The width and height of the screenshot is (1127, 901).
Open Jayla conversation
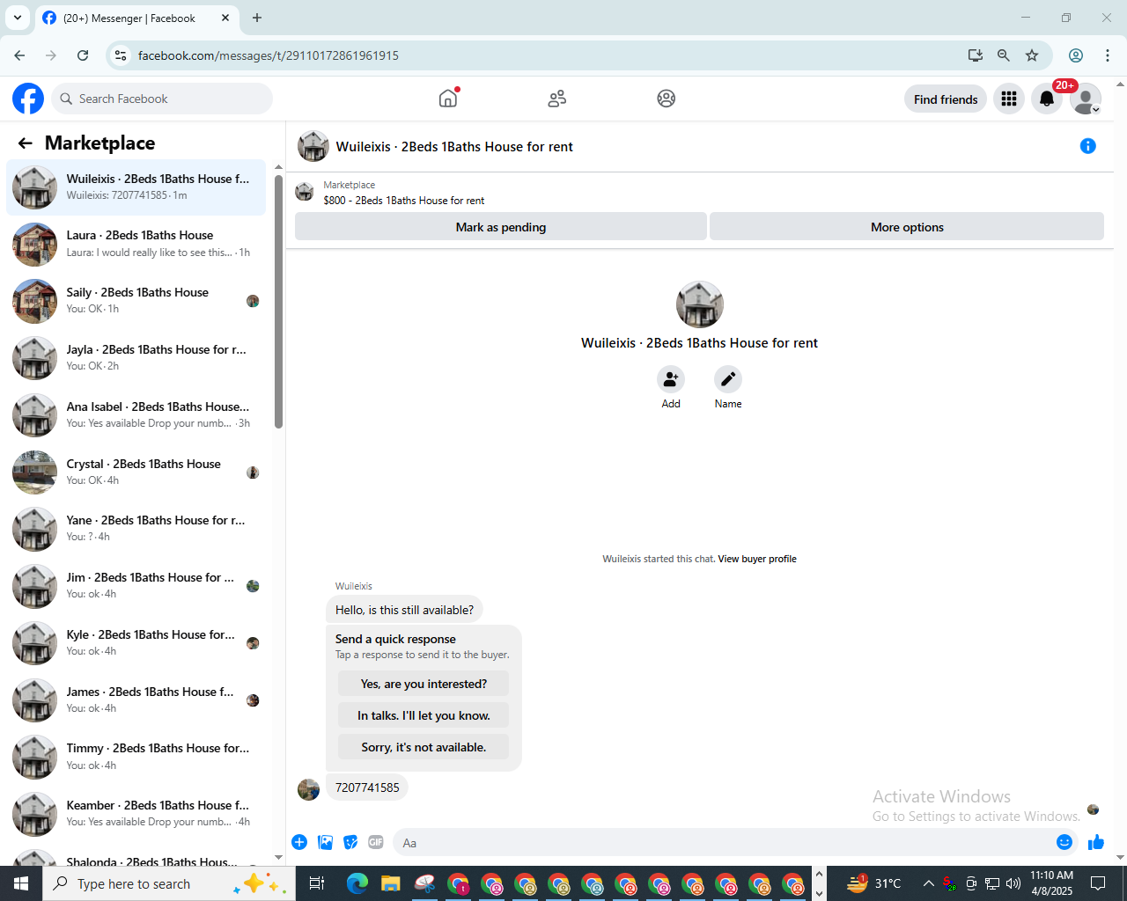(136, 358)
